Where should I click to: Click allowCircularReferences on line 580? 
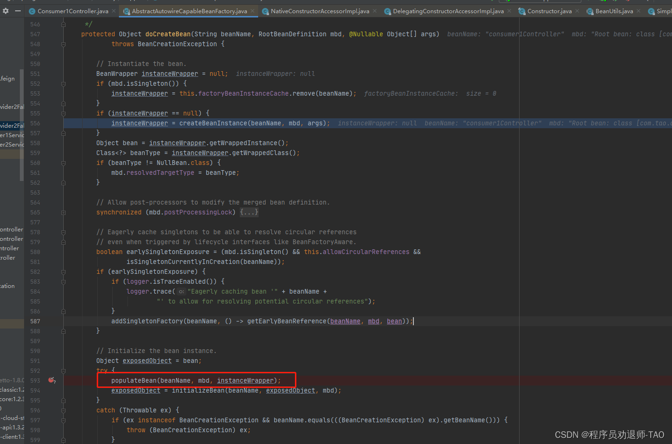[x=366, y=252]
